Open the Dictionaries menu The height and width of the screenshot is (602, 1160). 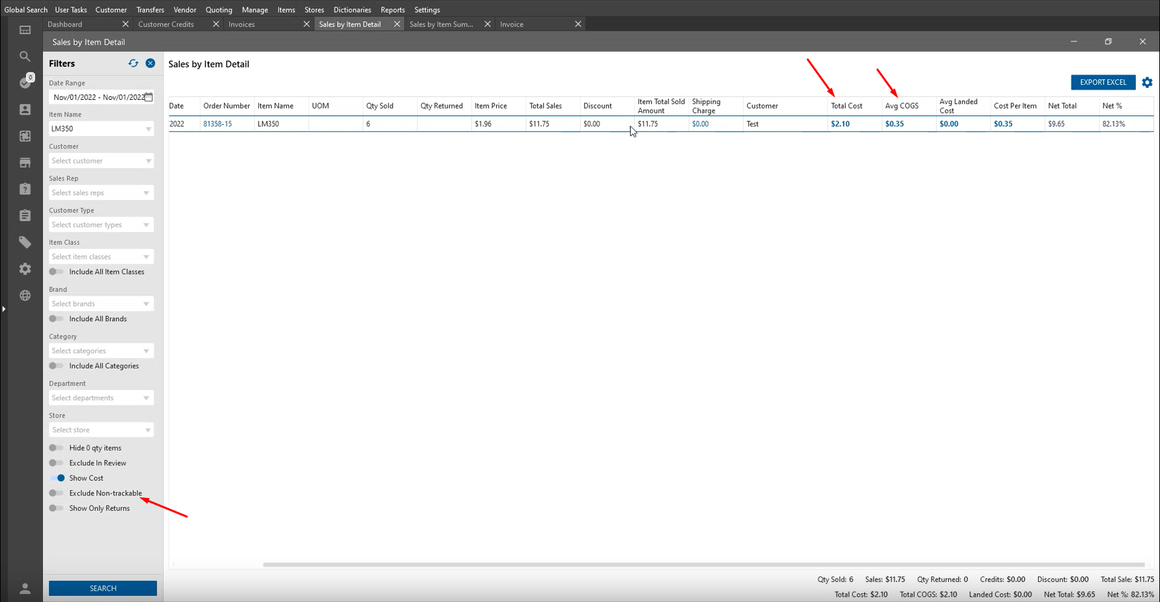coord(352,10)
